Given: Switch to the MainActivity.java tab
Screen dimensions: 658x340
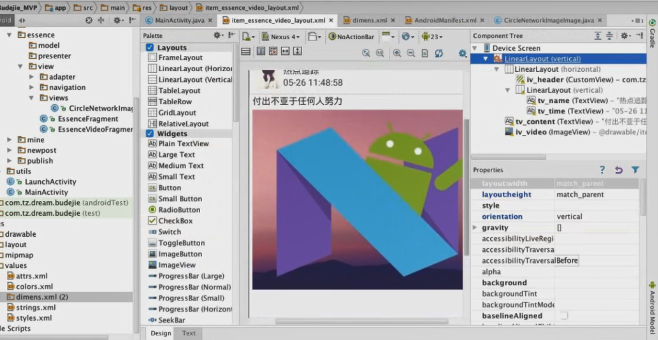Looking at the screenshot, I should [x=179, y=20].
